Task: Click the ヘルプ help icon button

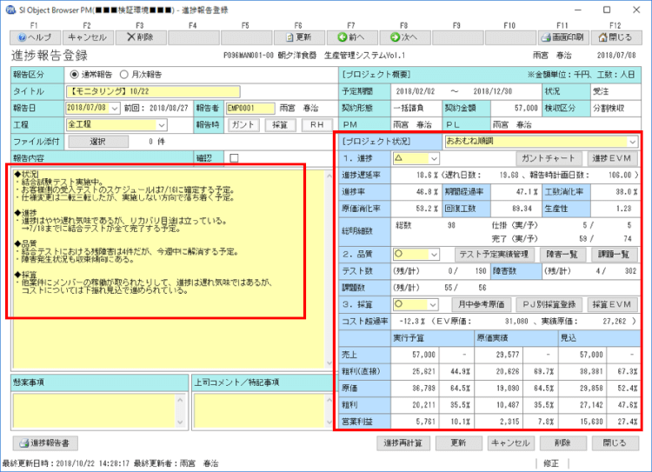Action: (x=35, y=37)
